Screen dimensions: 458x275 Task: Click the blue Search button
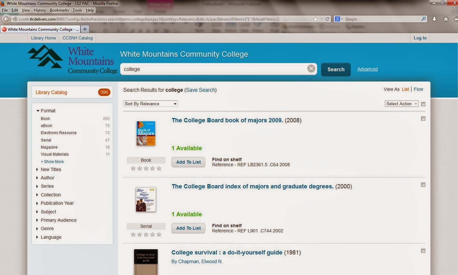coord(336,69)
